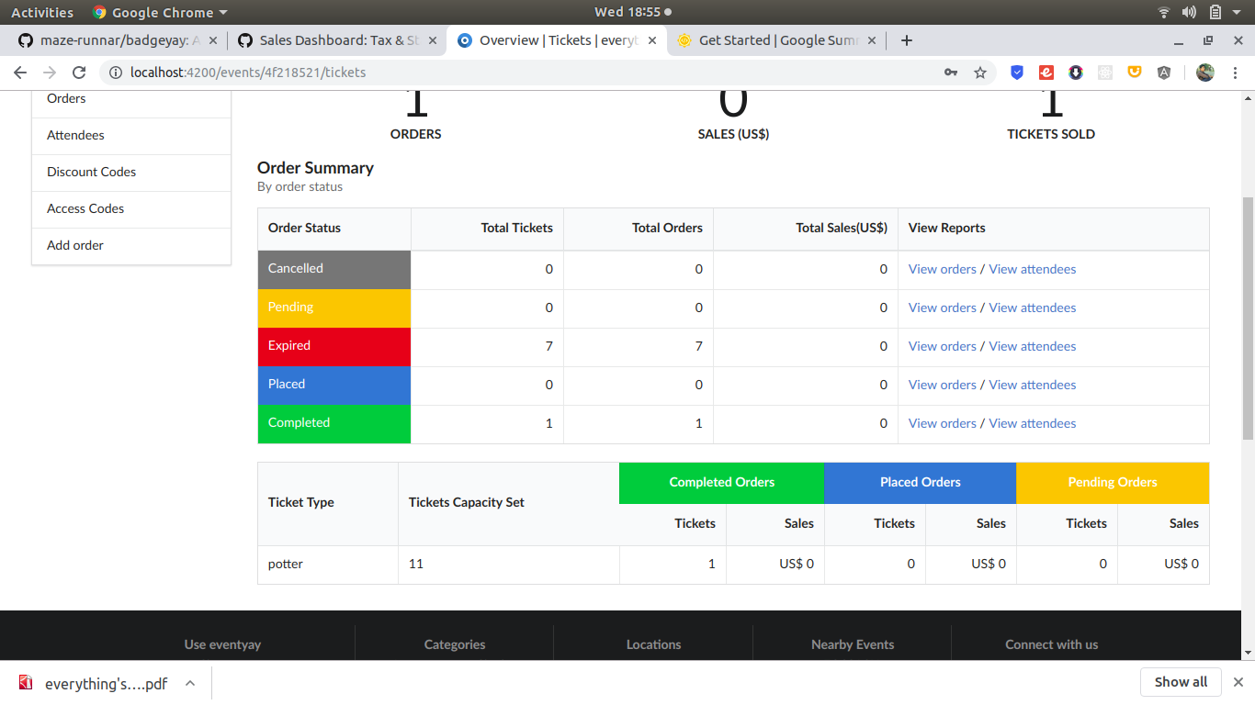Click the blue Placed Orders header

921,483
